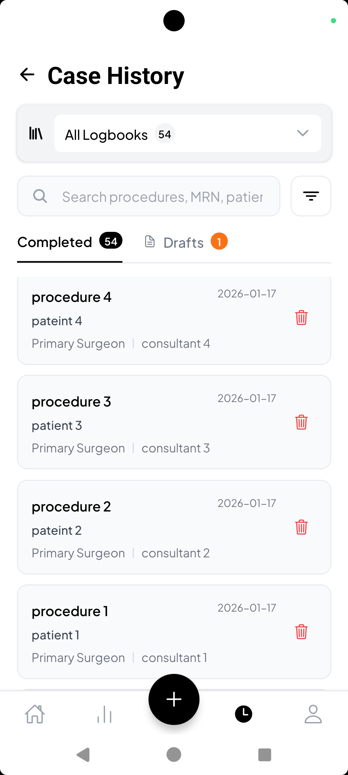The height and width of the screenshot is (775, 348).
Task: Tap the search procedures input field
Action: [161, 196]
